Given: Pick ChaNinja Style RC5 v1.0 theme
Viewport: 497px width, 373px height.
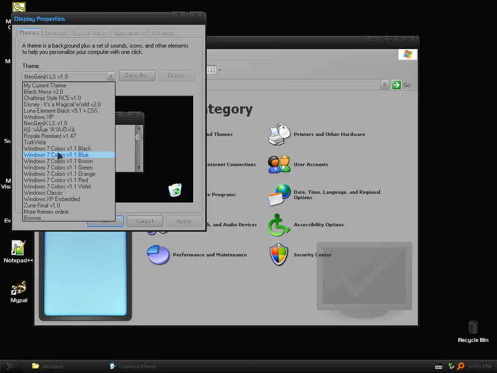Looking at the screenshot, I should (69, 98).
